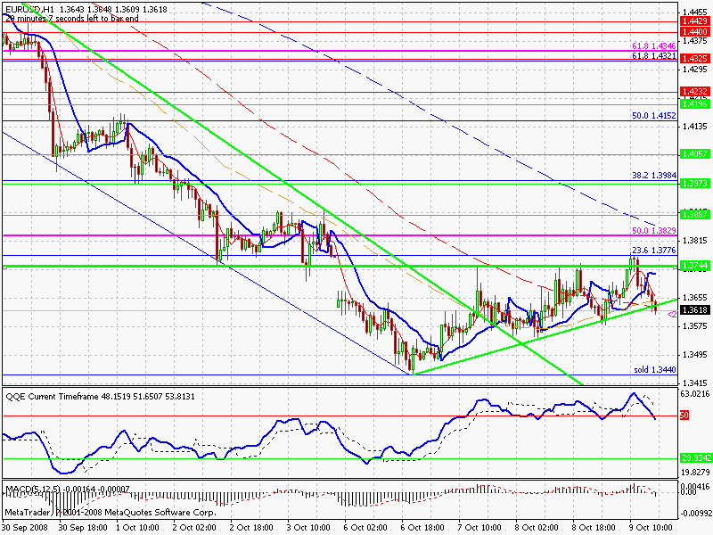Click the red 50 level label in QQE panel

click(x=684, y=416)
